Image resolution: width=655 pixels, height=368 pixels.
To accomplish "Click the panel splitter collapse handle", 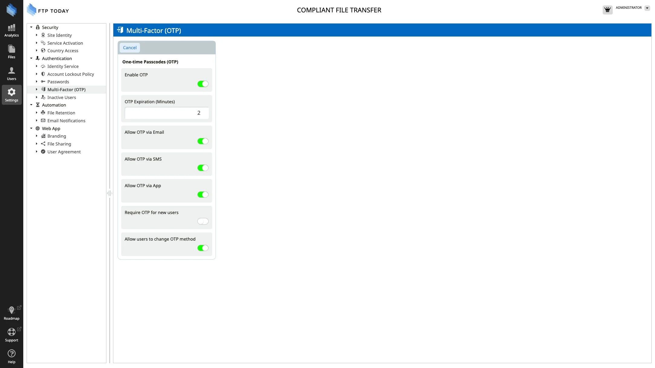I will point(109,193).
